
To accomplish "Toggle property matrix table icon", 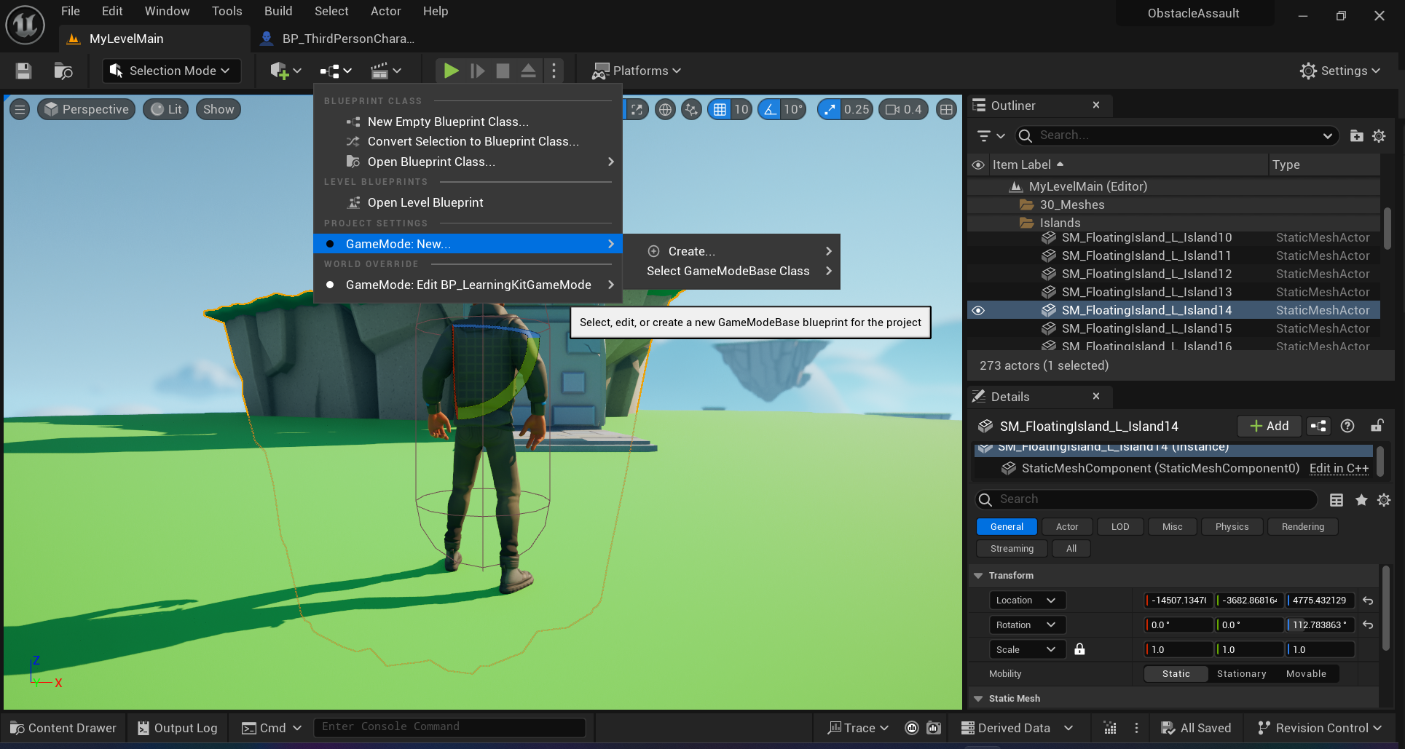I will [x=1337, y=499].
